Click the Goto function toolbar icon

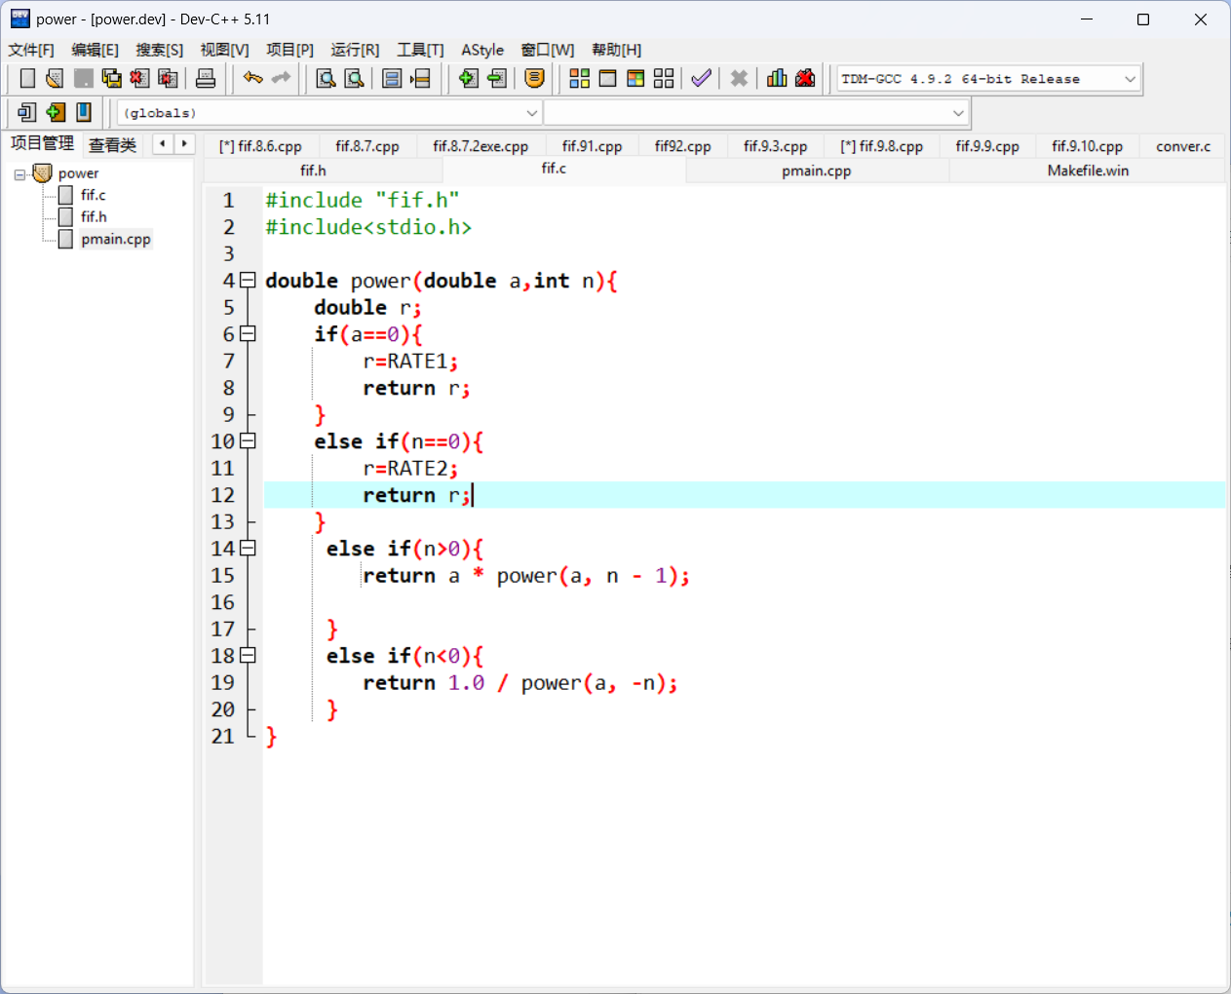point(392,79)
